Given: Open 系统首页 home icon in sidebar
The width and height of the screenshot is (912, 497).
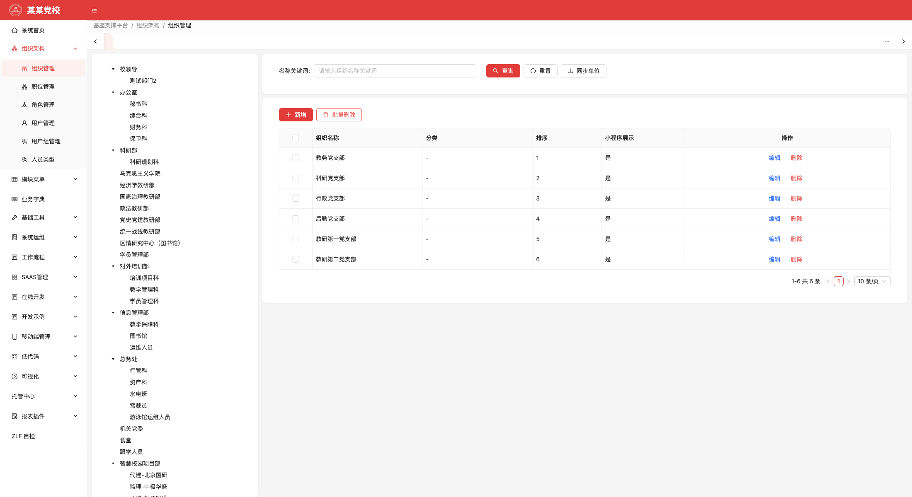Looking at the screenshot, I should pos(15,30).
